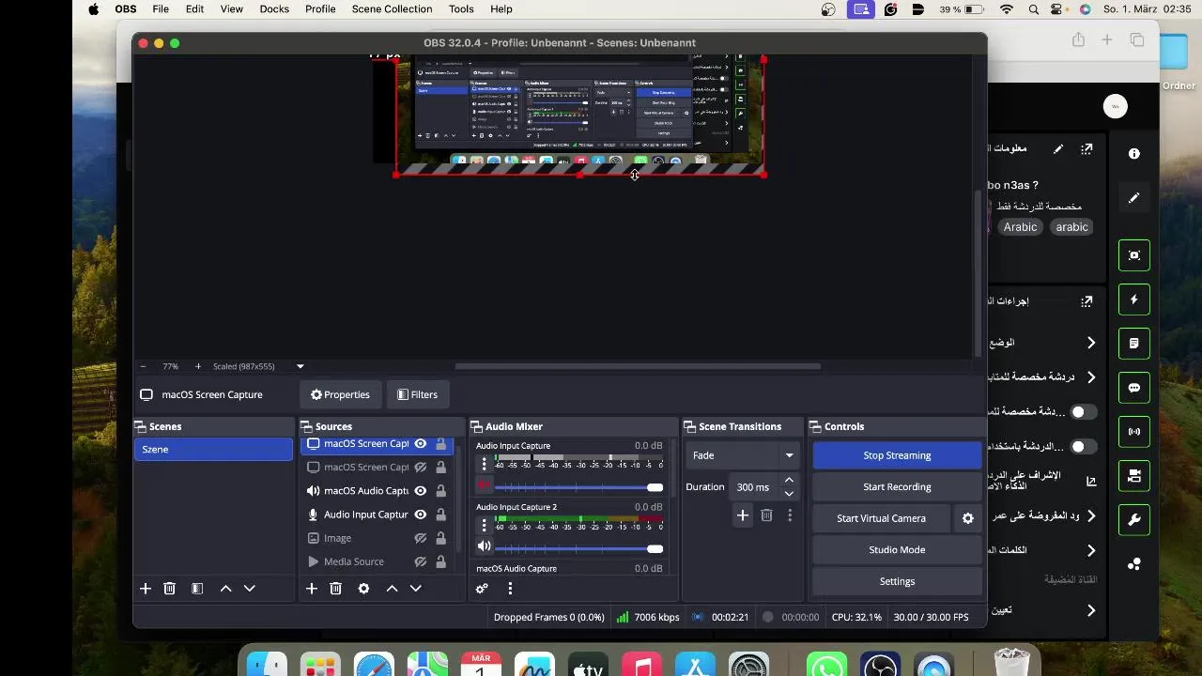
Task: Open OBS Settings button
Action: coord(897,581)
